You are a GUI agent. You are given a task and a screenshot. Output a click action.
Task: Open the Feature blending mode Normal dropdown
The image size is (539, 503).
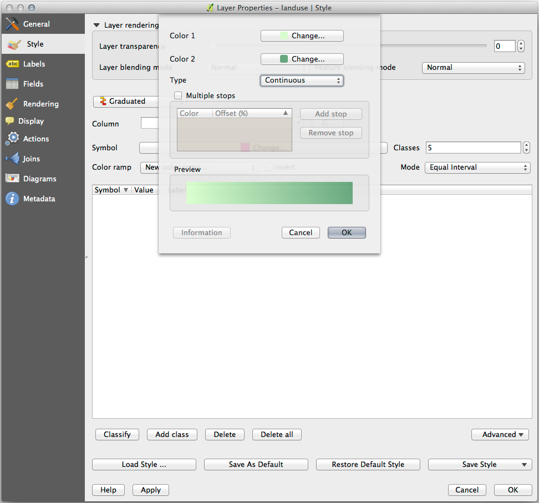[473, 68]
